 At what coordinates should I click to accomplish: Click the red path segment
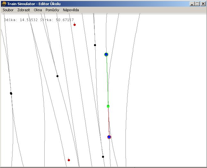pyautogui.click(x=109, y=122)
